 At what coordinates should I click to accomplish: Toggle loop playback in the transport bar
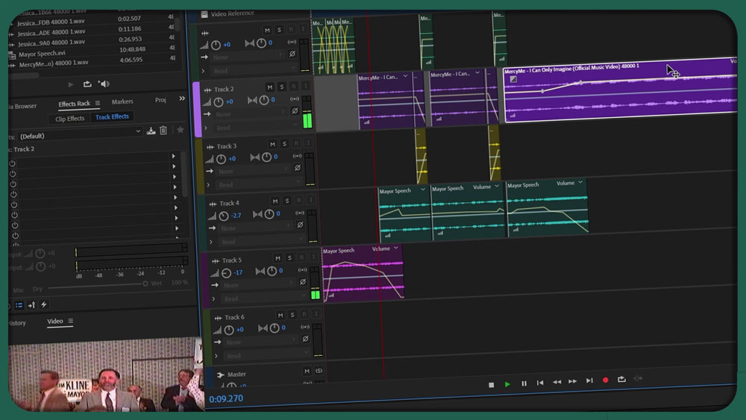tap(621, 379)
